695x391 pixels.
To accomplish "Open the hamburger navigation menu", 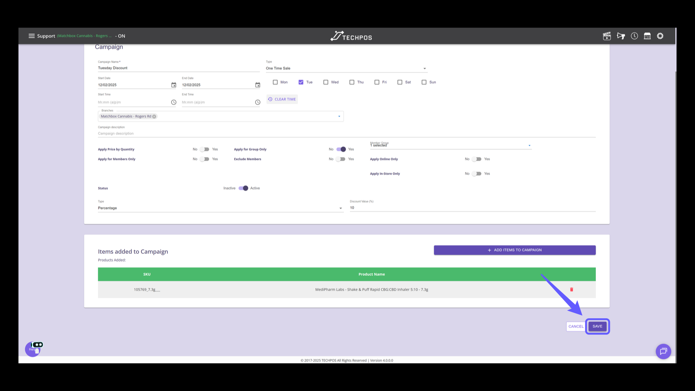I will pyautogui.click(x=31, y=36).
